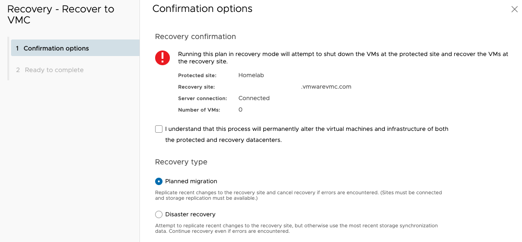Click the 'Protected site:' field label
The height and width of the screenshot is (242, 522).
pyautogui.click(x=197, y=75)
